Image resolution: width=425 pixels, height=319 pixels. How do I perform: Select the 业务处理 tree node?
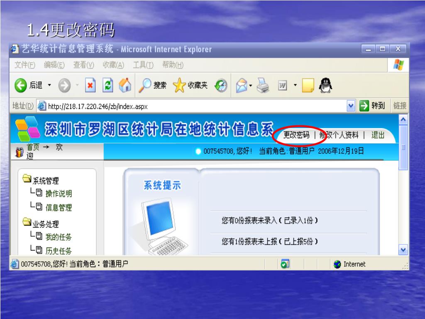[46, 224]
